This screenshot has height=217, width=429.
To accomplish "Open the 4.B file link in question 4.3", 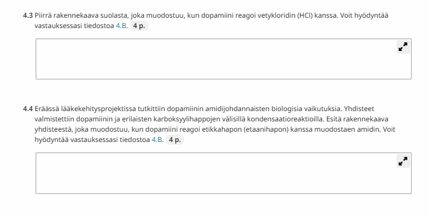I will pos(121,26).
